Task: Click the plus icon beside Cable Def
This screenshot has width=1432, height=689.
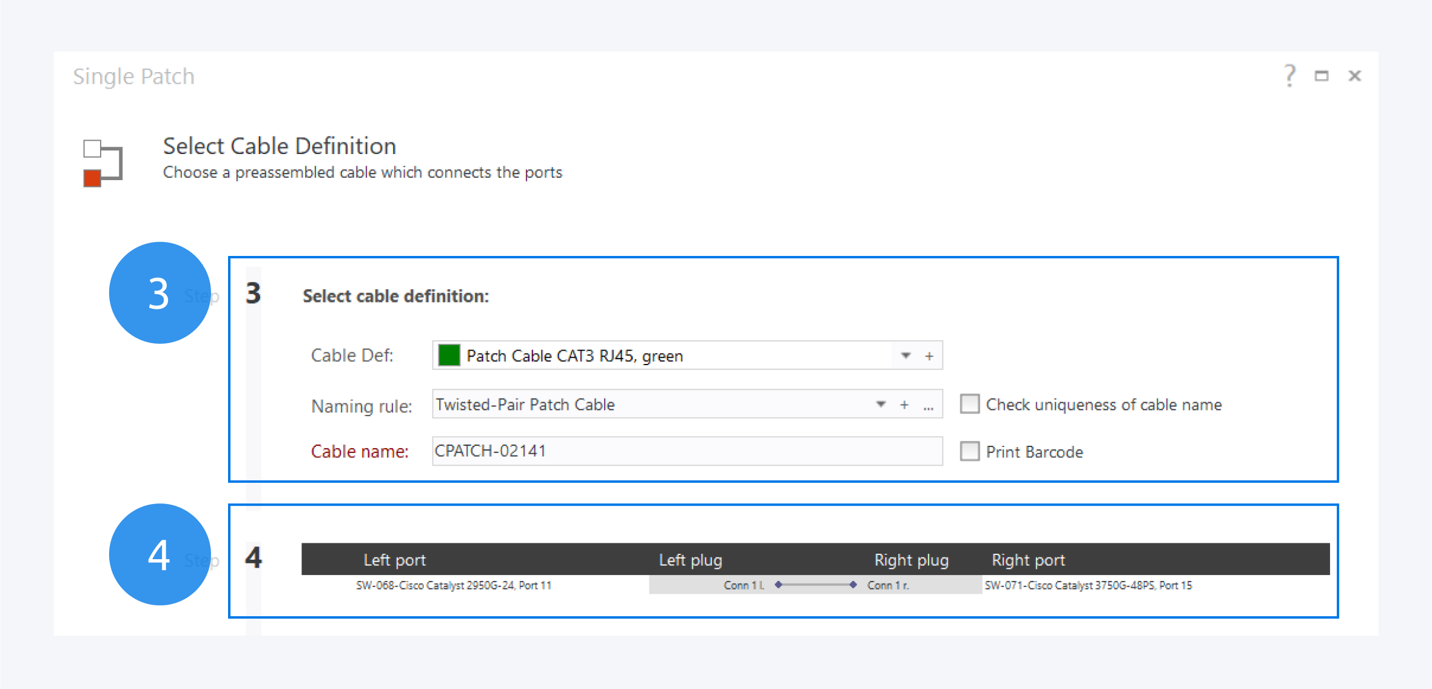Action: click(x=929, y=356)
